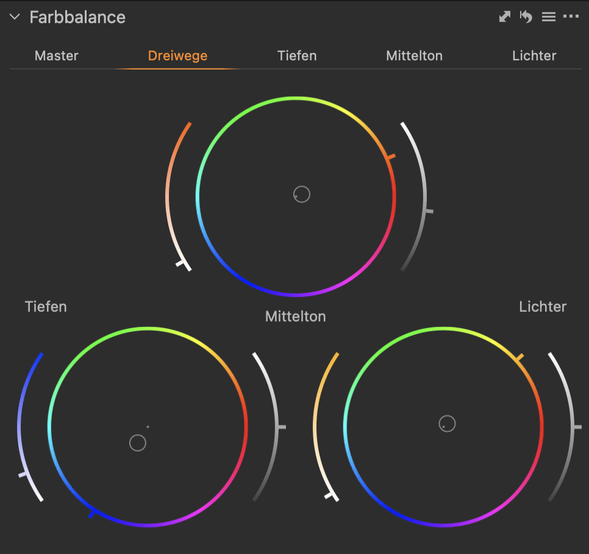Screen dimensions: 589x554
Task: Click the orange hue marker on the Lichter wheel
Action: pyautogui.click(x=520, y=355)
